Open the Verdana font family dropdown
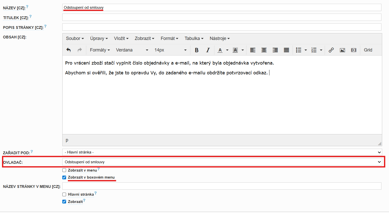 (132, 50)
